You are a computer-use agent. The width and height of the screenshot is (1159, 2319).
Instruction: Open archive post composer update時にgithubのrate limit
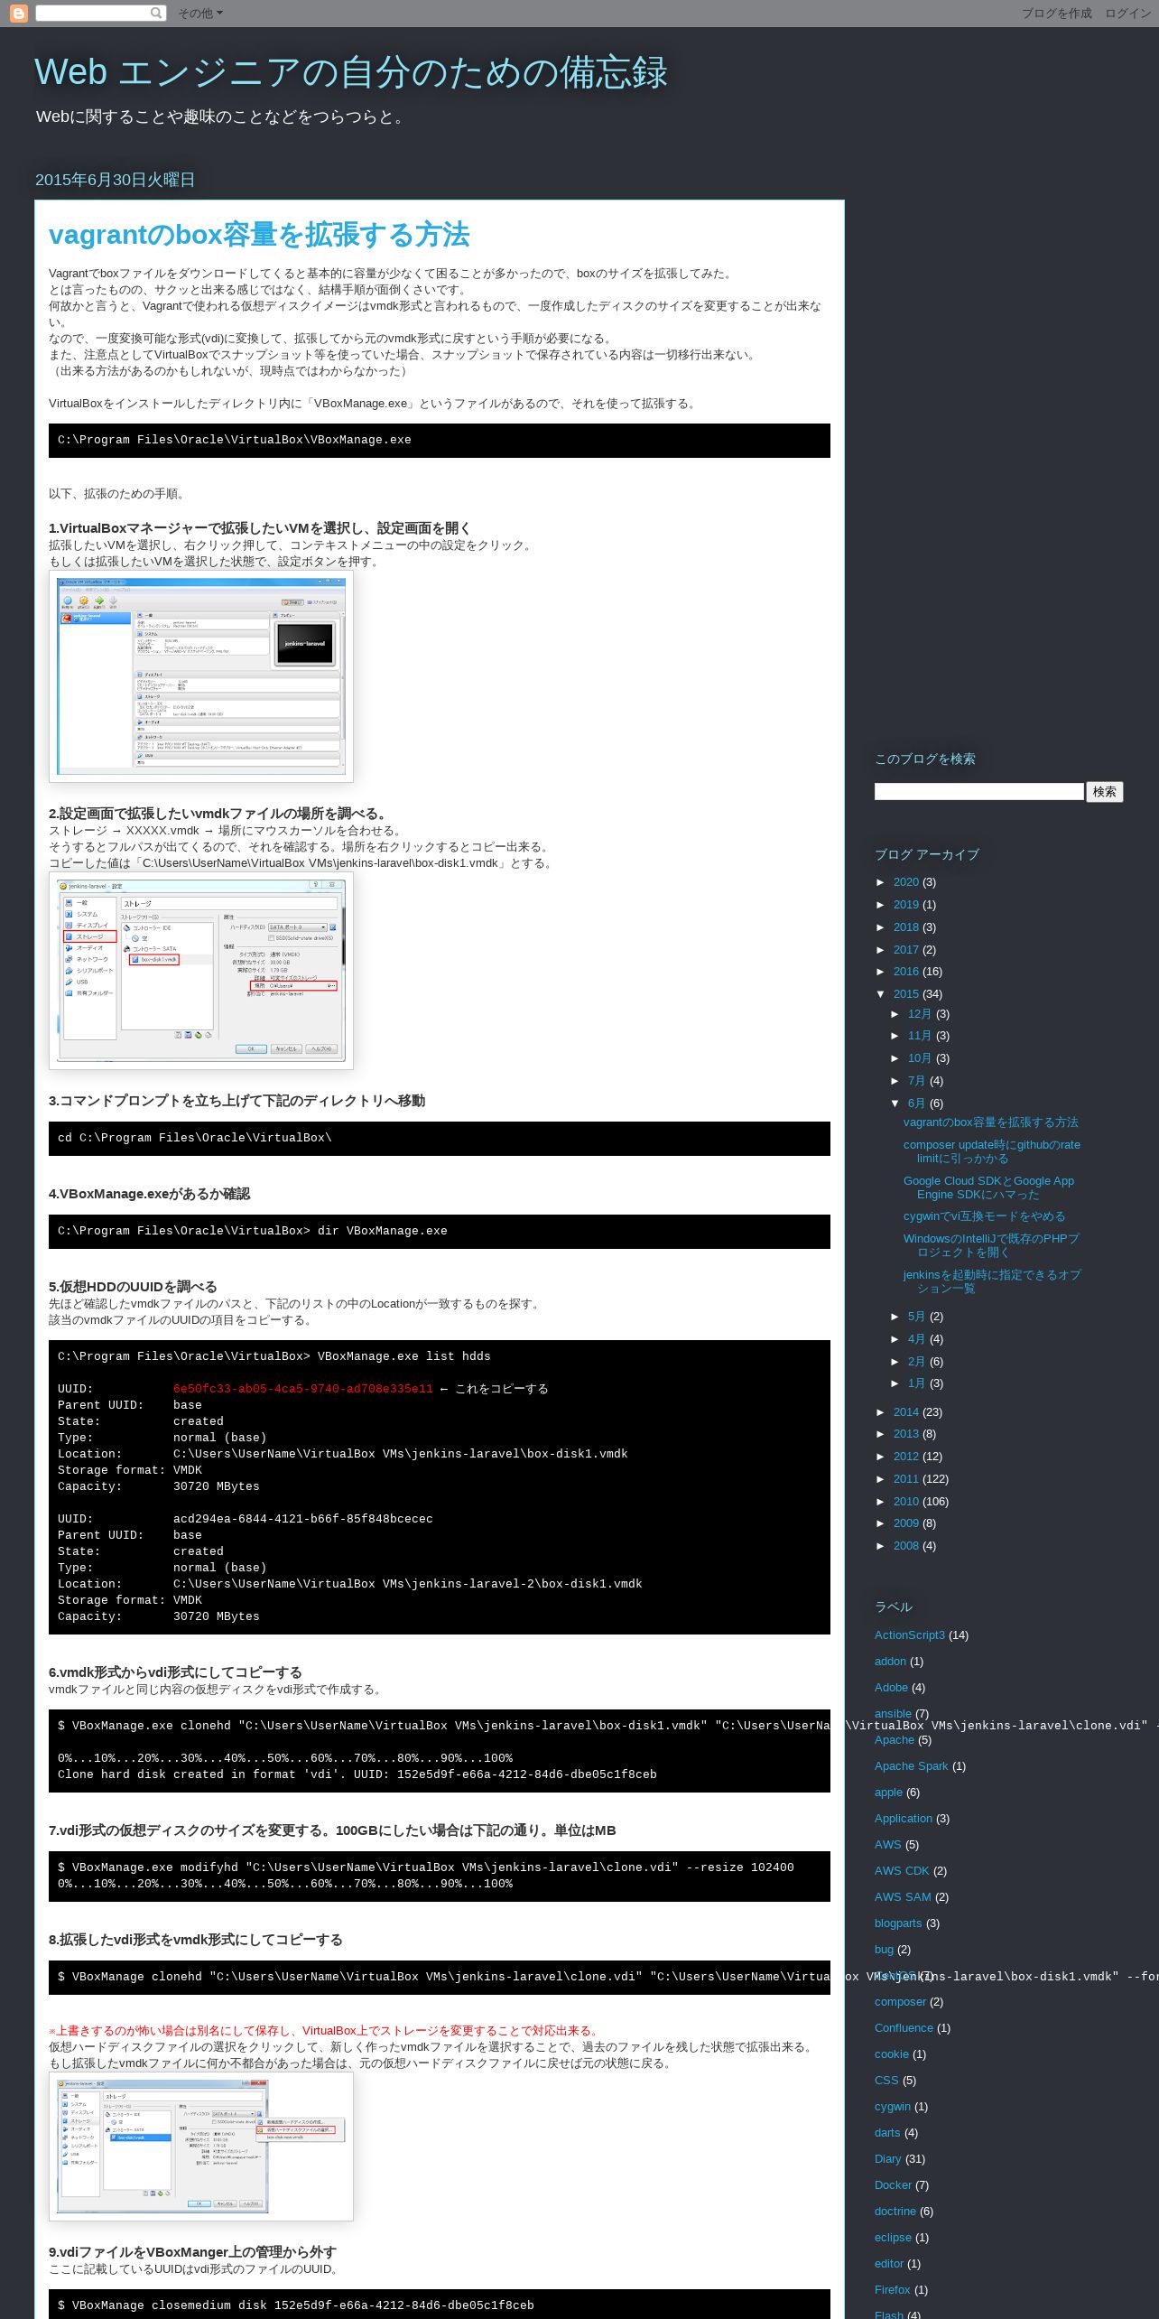(x=992, y=1151)
